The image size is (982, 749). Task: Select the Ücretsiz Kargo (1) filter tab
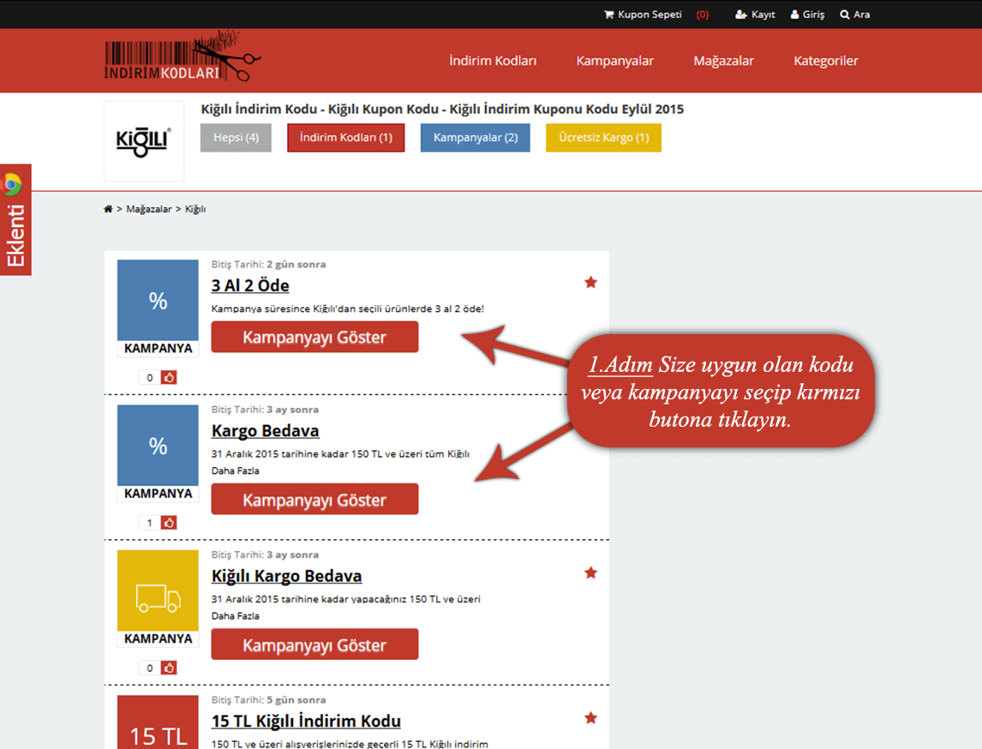pos(604,138)
